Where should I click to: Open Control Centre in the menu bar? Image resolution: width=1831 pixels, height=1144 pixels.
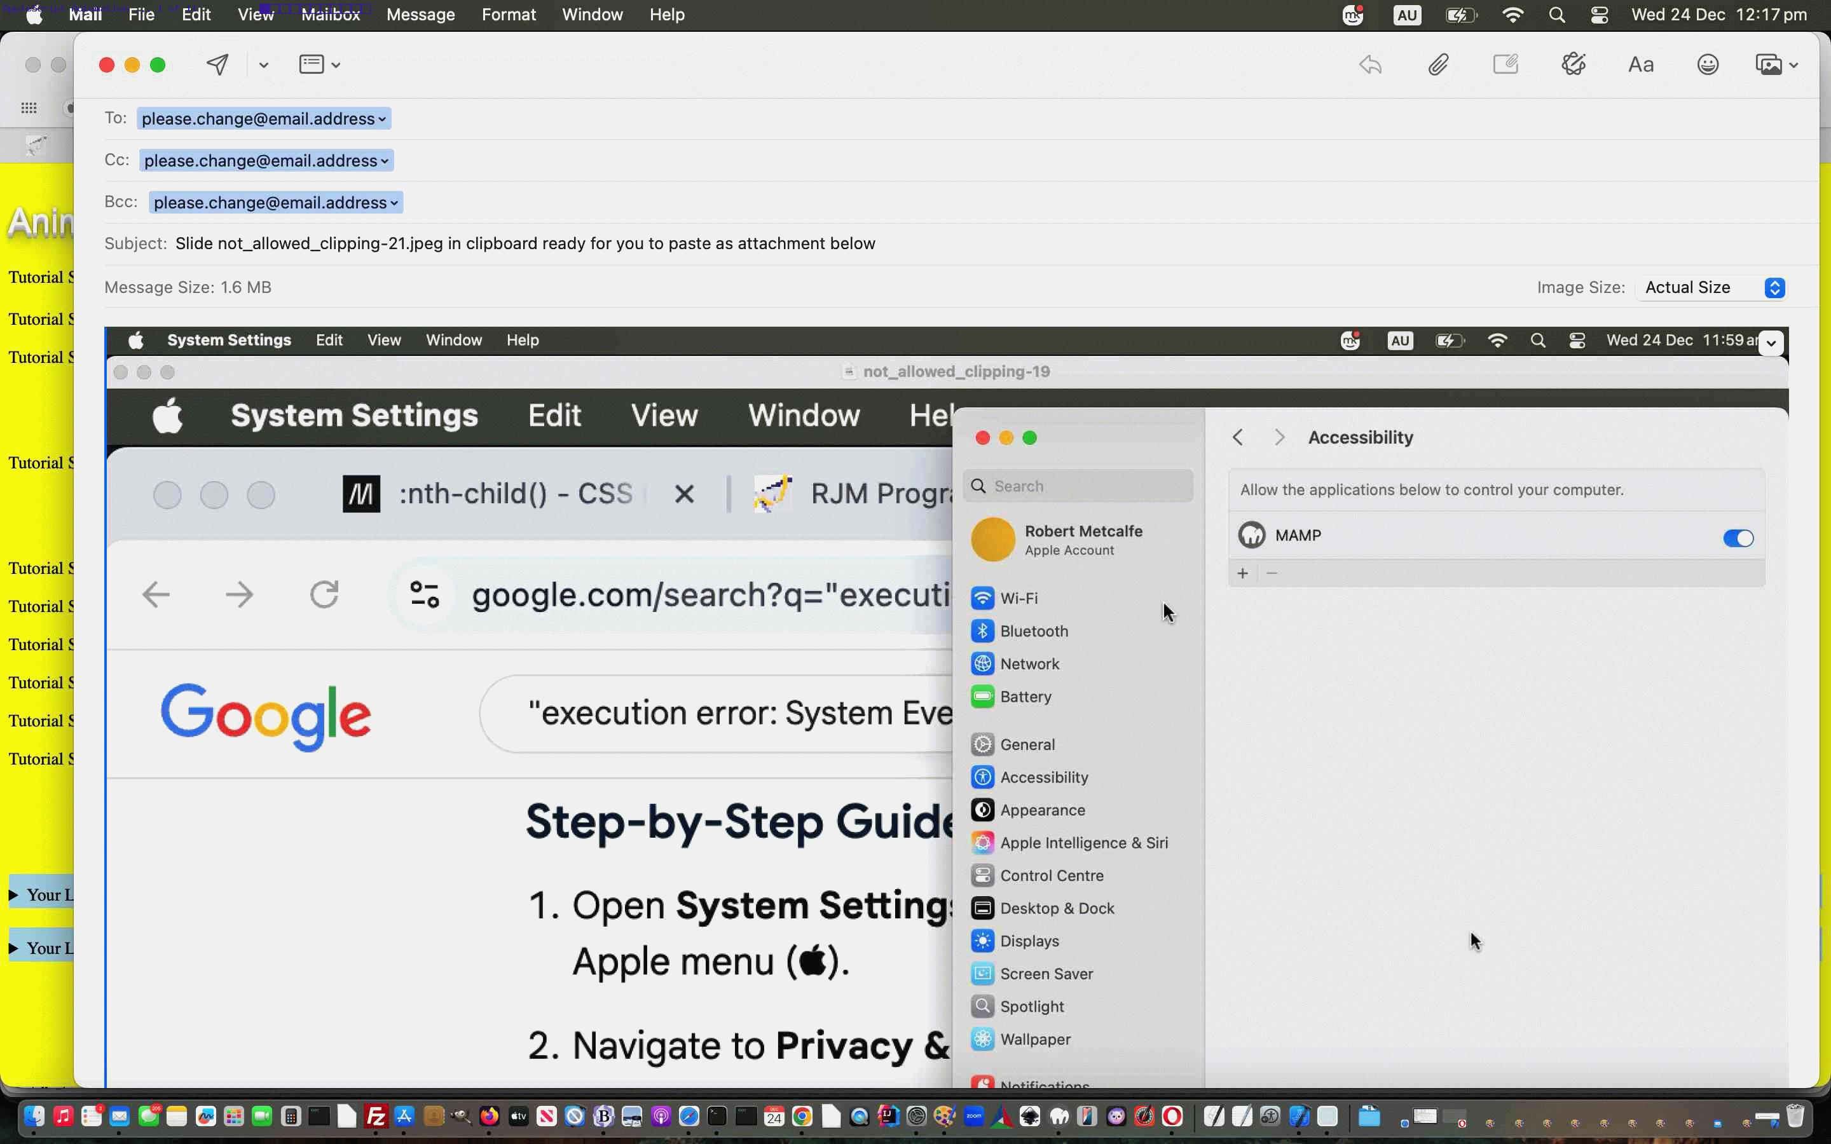(1599, 15)
